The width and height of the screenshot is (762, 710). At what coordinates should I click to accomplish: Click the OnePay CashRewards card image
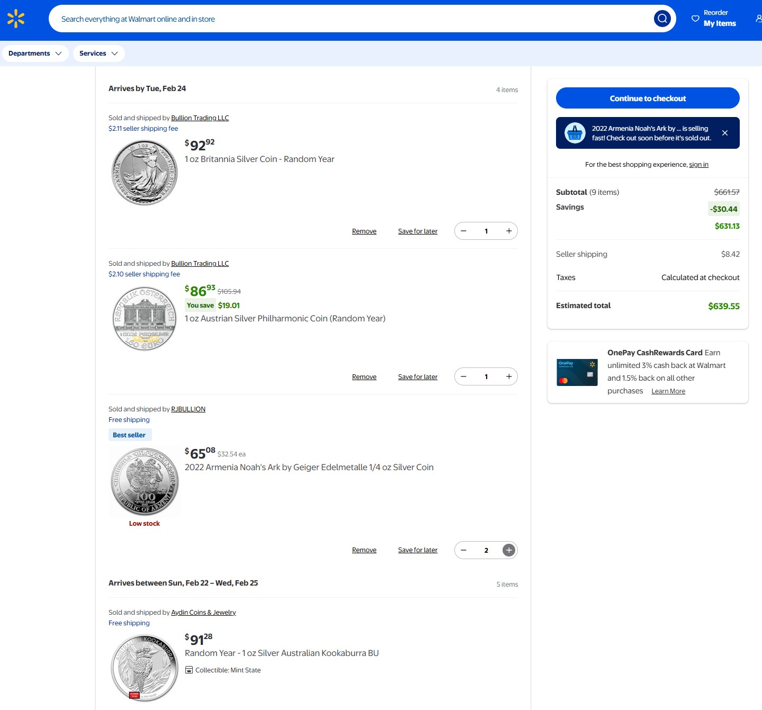click(x=577, y=372)
